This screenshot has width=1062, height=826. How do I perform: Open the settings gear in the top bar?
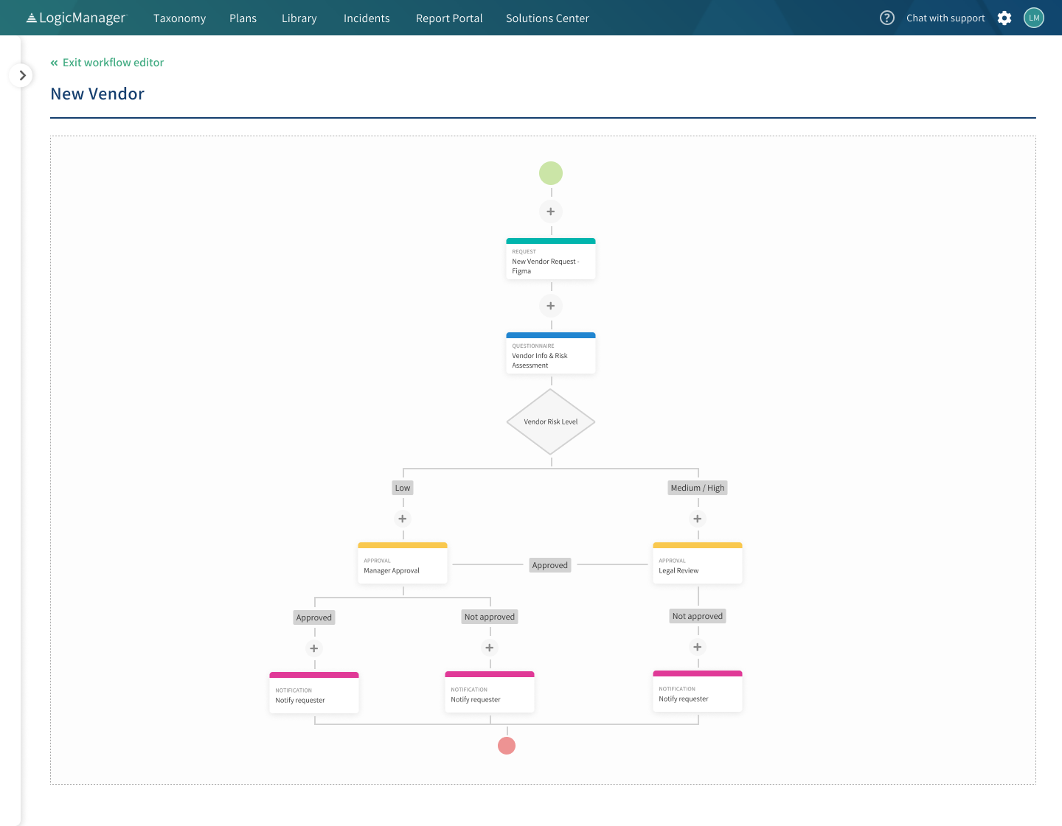(x=1004, y=18)
